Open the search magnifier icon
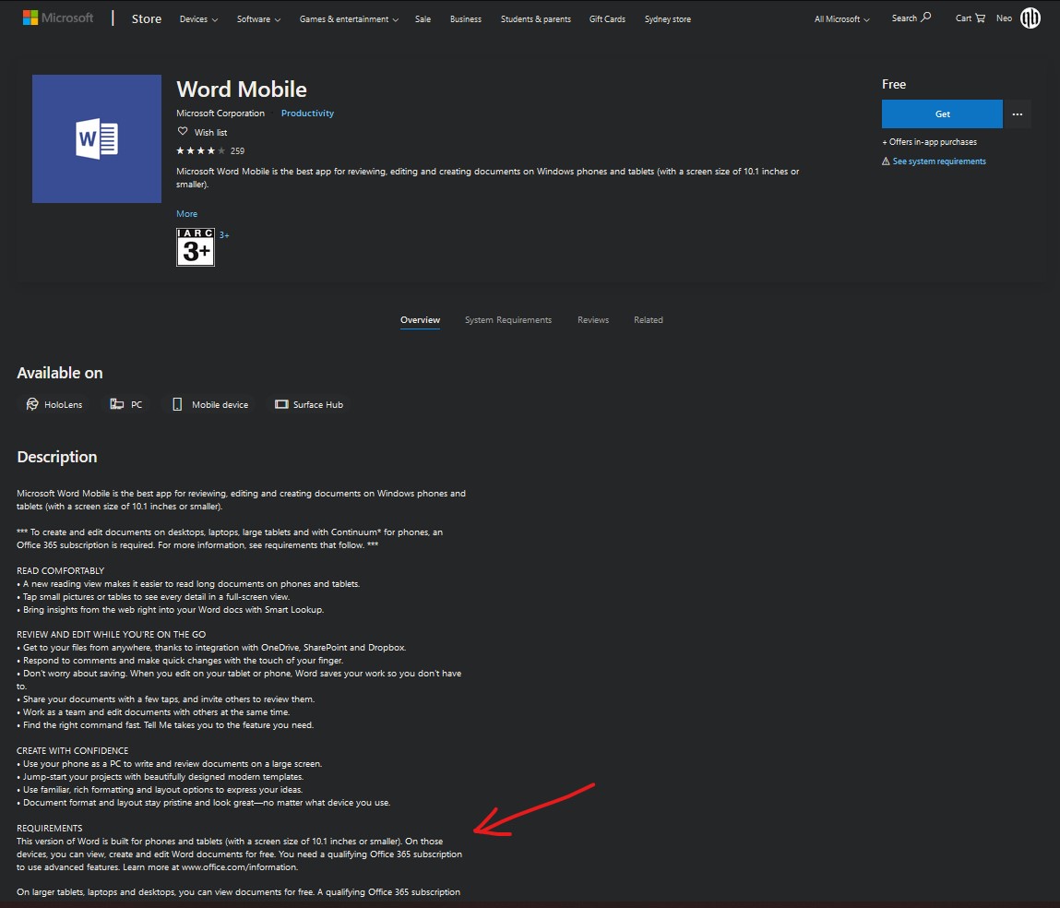The image size is (1060, 908). tap(926, 18)
